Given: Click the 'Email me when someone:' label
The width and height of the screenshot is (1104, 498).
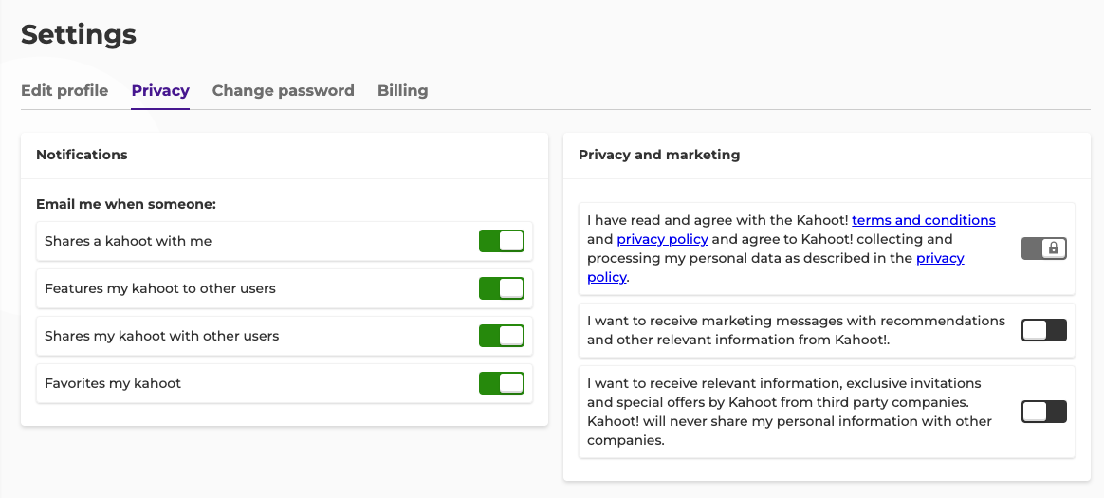Looking at the screenshot, I should click(126, 204).
